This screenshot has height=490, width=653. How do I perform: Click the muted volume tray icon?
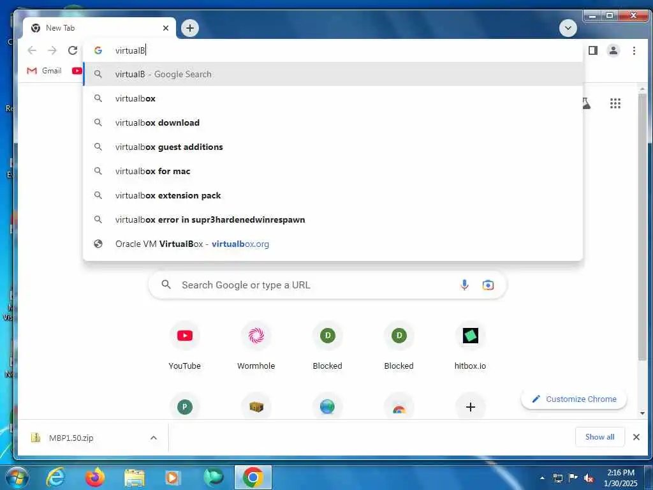[x=589, y=478]
